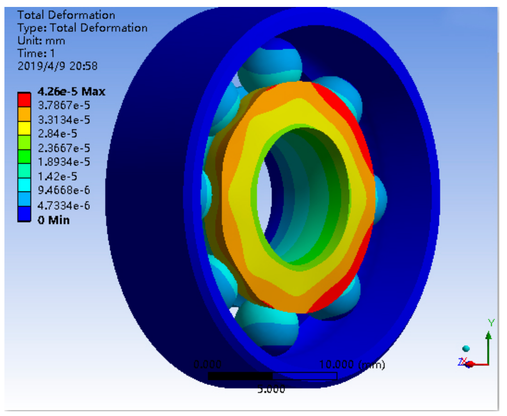Viewport: 507px width, 416px height.
Task: Click the "10.000 (mm)" scale bar label
Action: 352,364
